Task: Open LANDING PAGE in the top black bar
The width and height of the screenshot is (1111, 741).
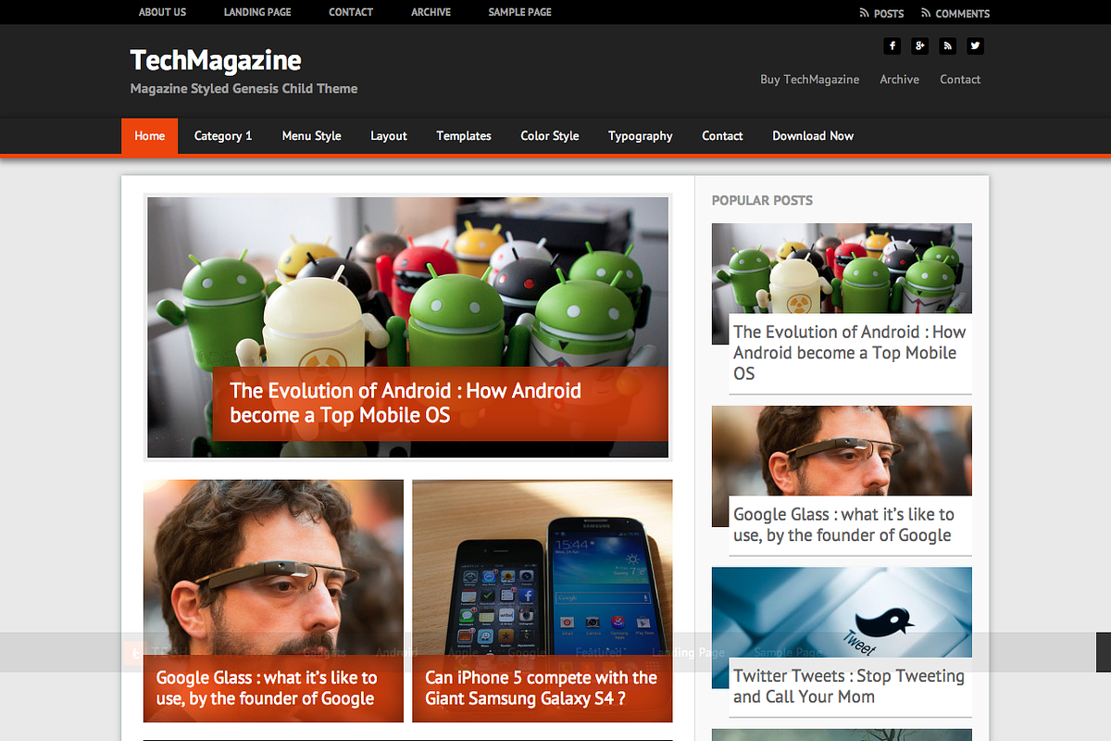Action: [257, 12]
